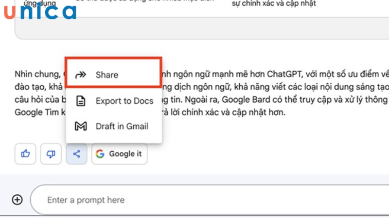Image resolution: width=389 pixels, height=218 pixels.
Task: Click the plus upload icon
Action: tap(18, 200)
